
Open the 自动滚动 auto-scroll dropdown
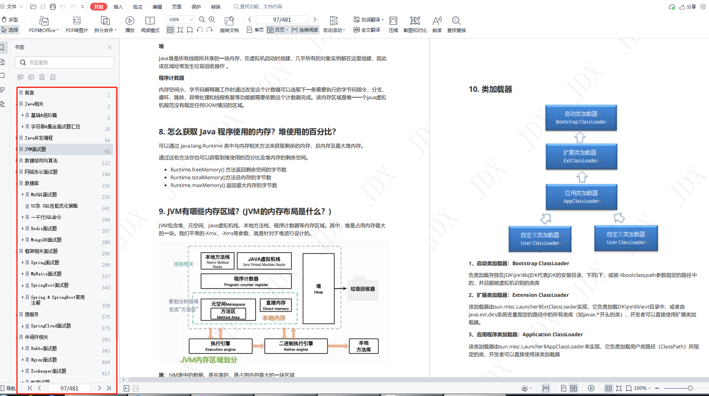point(334,25)
